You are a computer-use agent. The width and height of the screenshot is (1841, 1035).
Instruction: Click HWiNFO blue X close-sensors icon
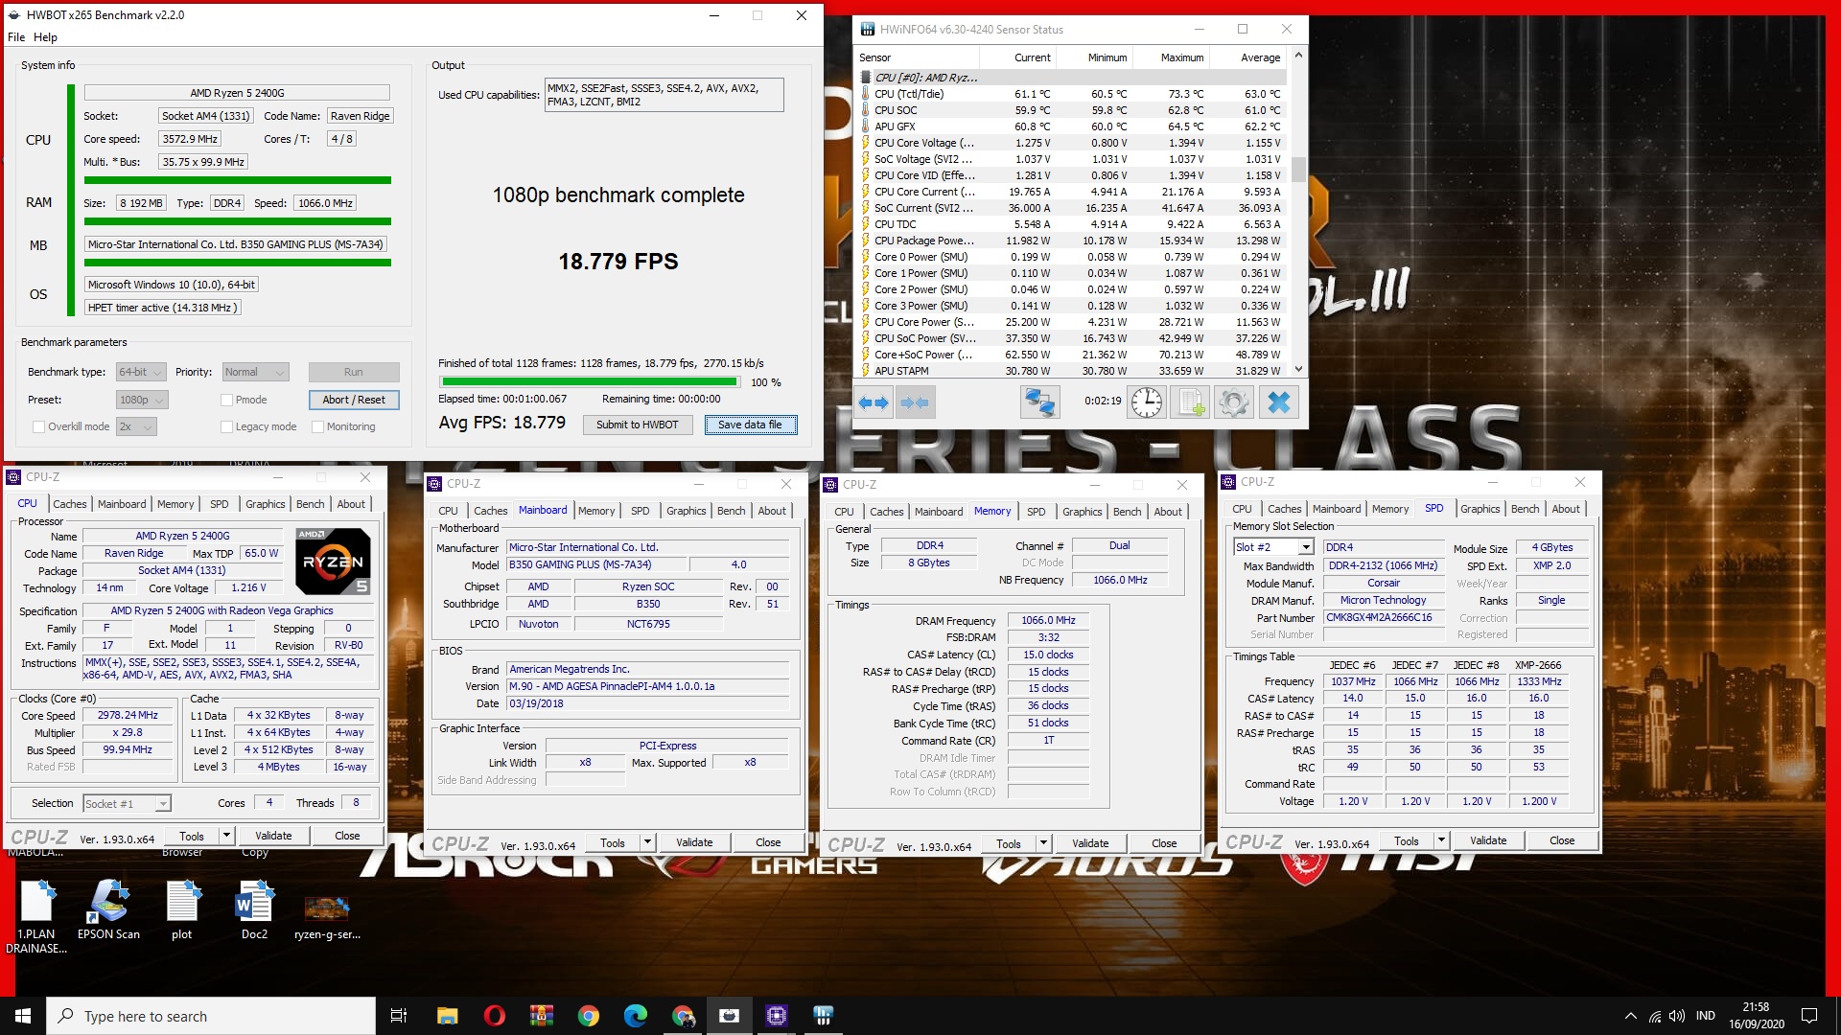[x=1278, y=402]
